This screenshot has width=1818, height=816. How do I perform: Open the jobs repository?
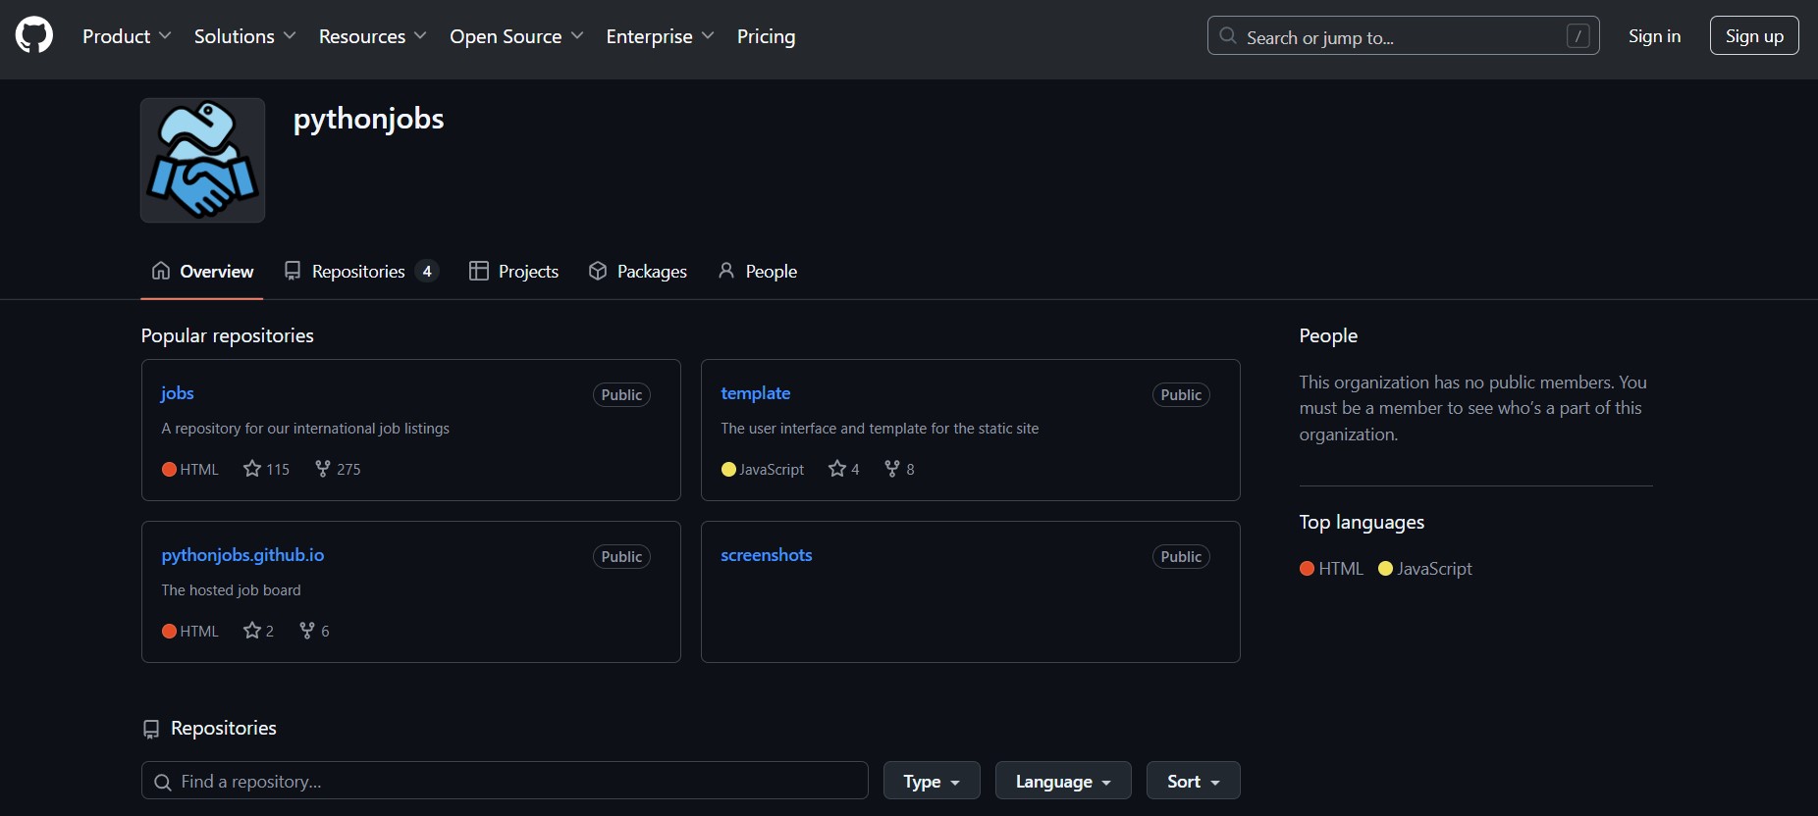(x=178, y=393)
